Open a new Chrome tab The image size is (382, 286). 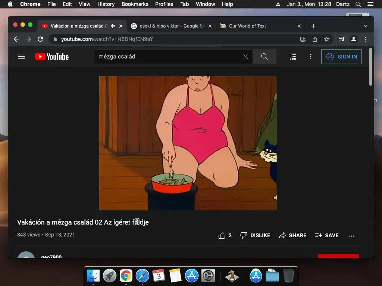pyautogui.click(x=313, y=26)
